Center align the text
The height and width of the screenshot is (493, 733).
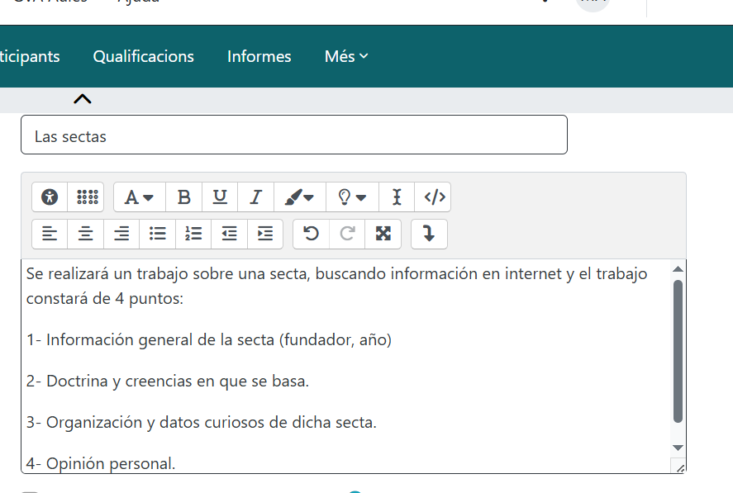(x=85, y=234)
